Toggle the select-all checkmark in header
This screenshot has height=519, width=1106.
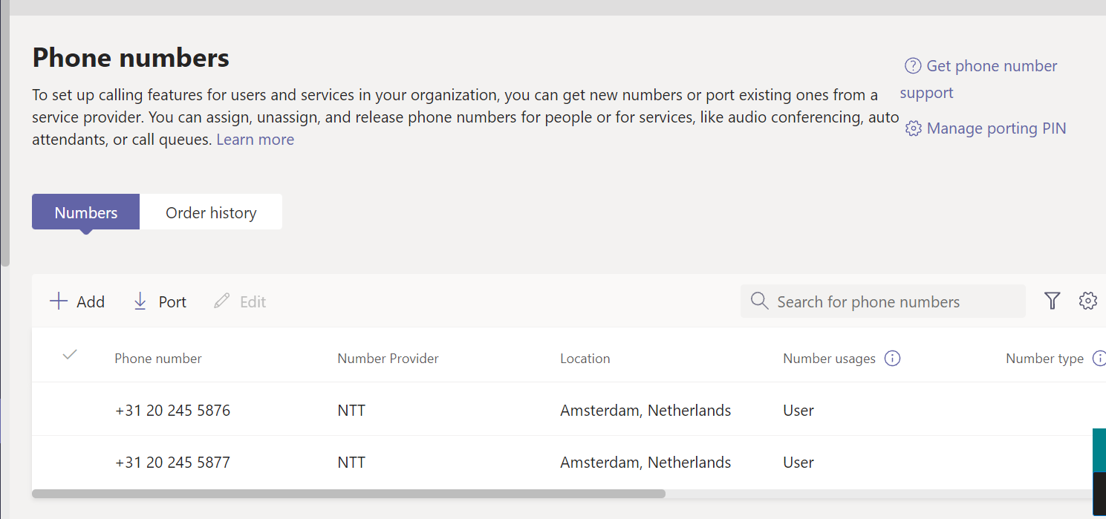click(70, 355)
